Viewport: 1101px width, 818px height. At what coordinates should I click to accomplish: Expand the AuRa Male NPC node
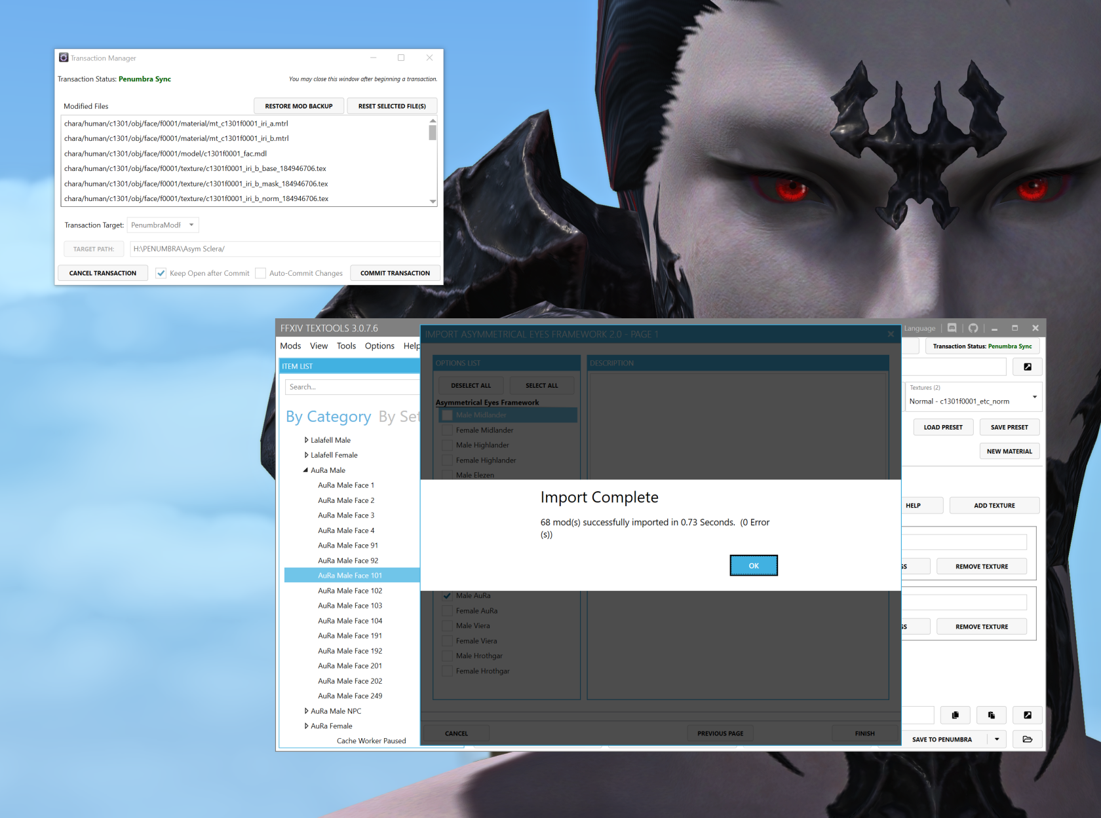pyautogui.click(x=306, y=711)
